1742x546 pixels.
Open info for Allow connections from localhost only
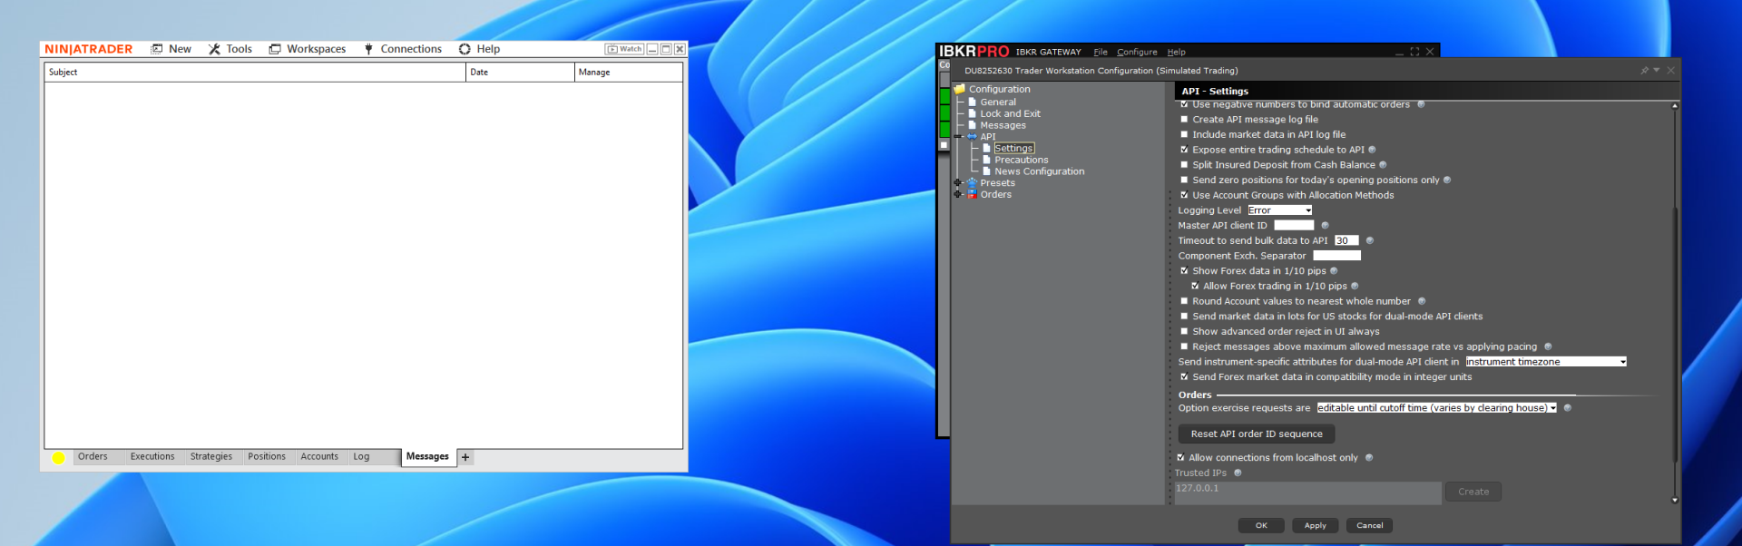pos(1369,458)
